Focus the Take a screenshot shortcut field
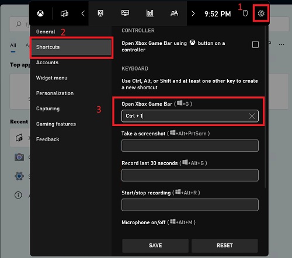292x258 pixels. click(x=190, y=145)
